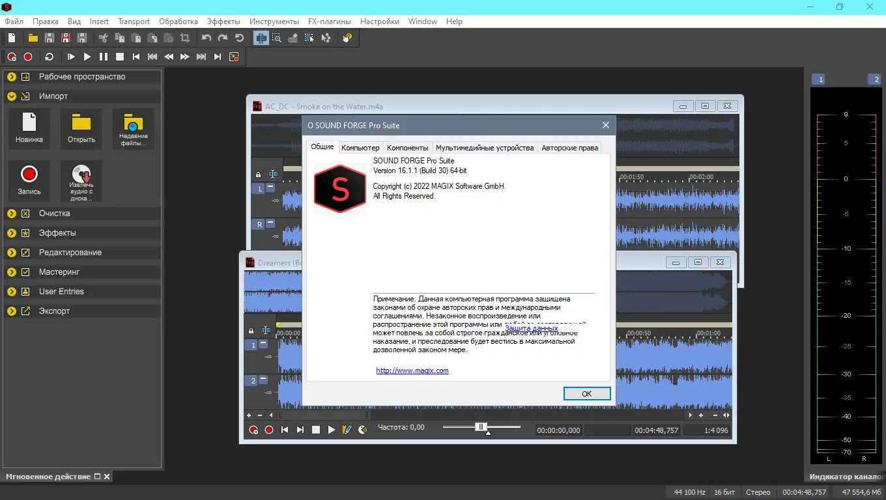Toggle the Edit tool in the toolbar
886x500 pixels.
coord(261,38)
